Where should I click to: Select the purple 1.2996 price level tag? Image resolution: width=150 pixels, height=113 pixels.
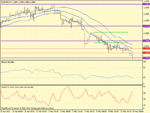[x=146, y=41]
